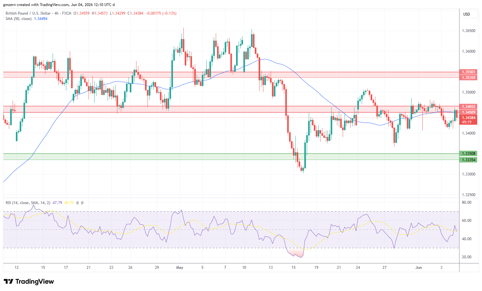This screenshot has width=482, height=291.
Task: Click the SMA value 1.34494 in the legend
Action: point(41,19)
